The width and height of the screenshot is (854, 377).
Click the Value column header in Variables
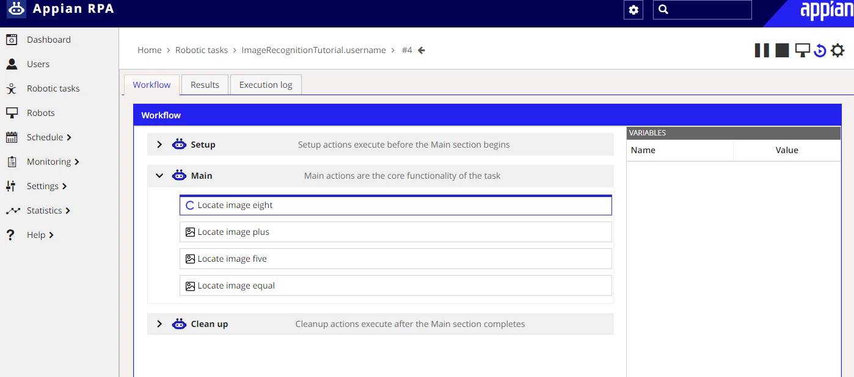(x=787, y=150)
